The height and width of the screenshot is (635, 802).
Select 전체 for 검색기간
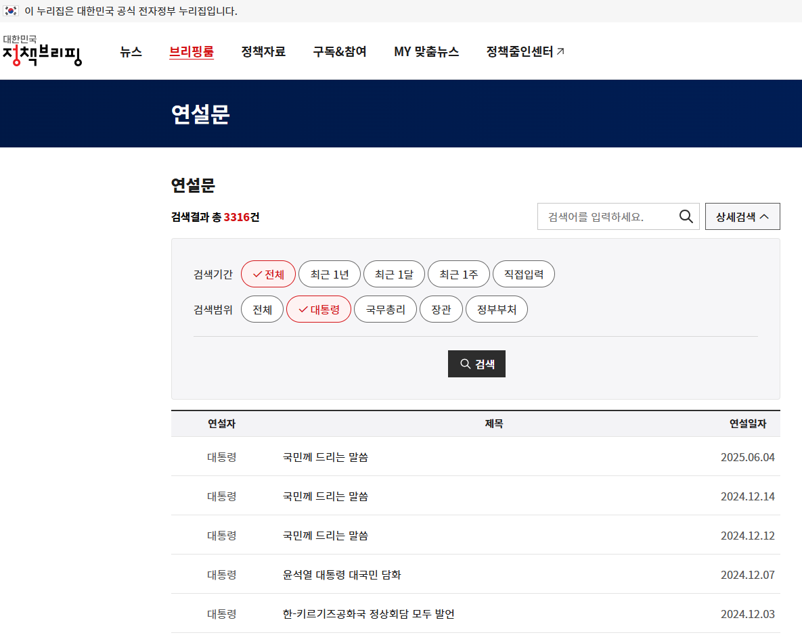[269, 275]
